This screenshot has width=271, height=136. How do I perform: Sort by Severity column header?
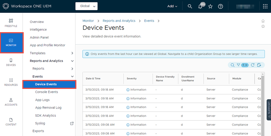coord(131,78)
